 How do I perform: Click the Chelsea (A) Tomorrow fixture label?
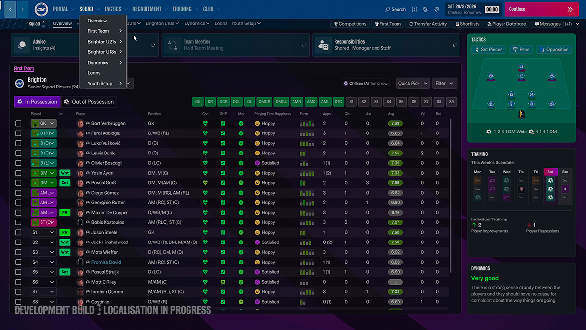tap(366, 83)
